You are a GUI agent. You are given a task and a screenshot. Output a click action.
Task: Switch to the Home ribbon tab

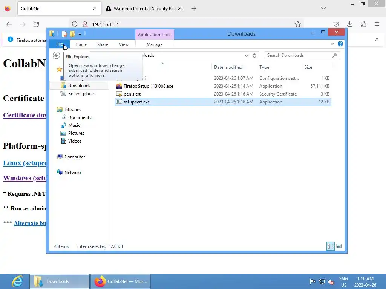[x=81, y=44]
